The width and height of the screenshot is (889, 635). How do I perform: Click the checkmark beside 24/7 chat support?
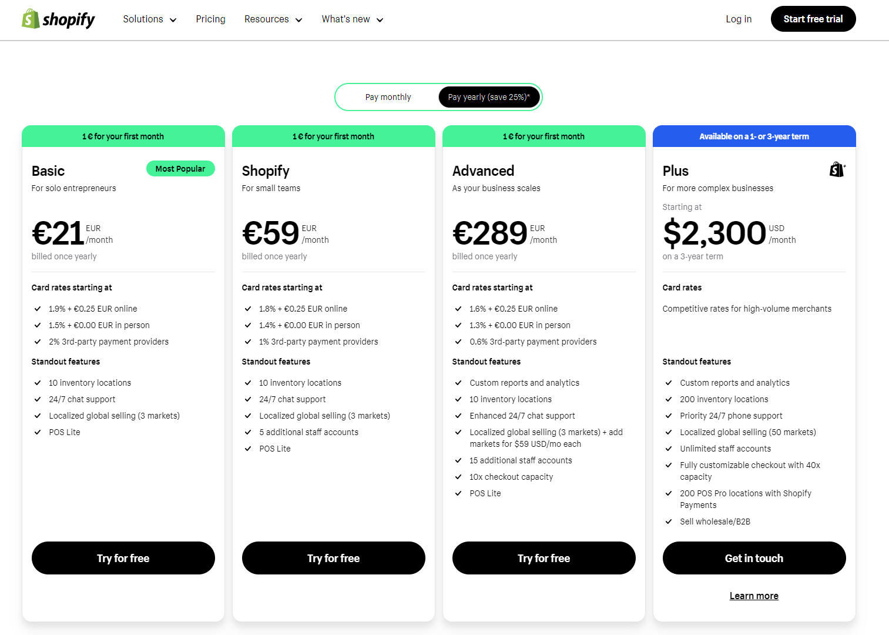[x=38, y=399]
